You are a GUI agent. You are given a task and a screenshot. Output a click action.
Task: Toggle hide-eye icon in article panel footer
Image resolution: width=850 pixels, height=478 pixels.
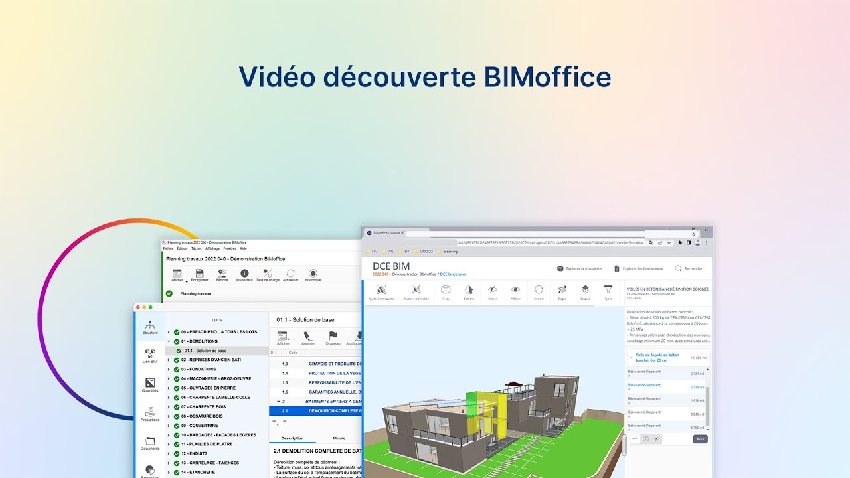click(657, 439)
